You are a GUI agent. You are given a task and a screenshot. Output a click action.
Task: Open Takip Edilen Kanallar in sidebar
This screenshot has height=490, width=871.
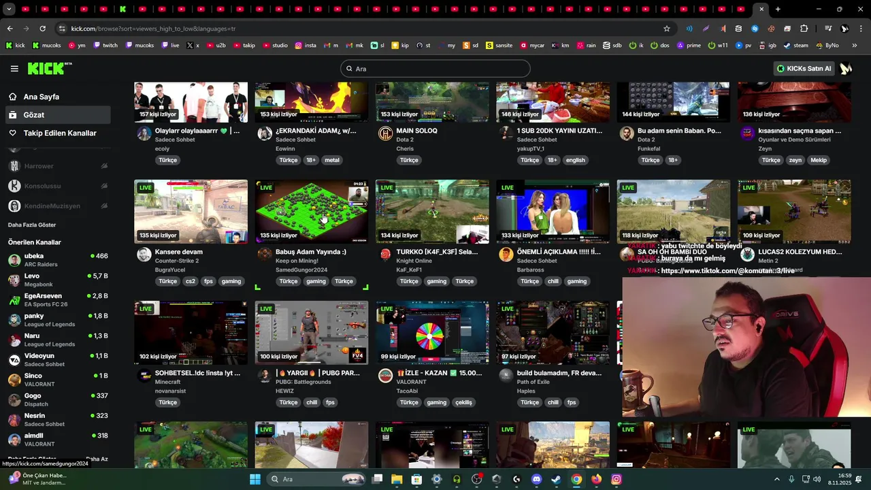[58, 133]
